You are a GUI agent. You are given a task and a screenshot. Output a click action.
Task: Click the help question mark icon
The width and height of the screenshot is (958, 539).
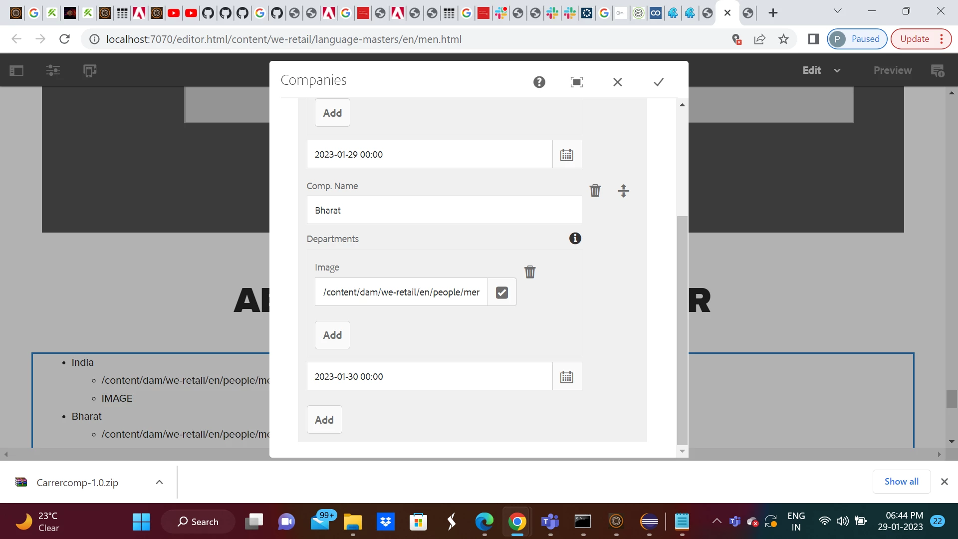click(x=539, y=82)
